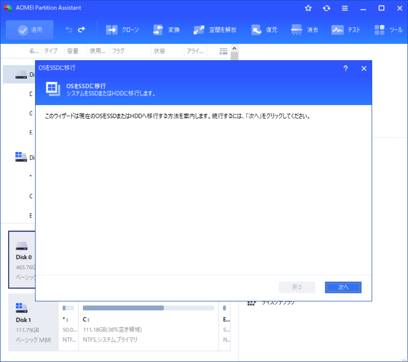The width and height of the screenshot is (408, 362).
Task: Click the favorites star icon in title bar
Action: click(308, 8)
